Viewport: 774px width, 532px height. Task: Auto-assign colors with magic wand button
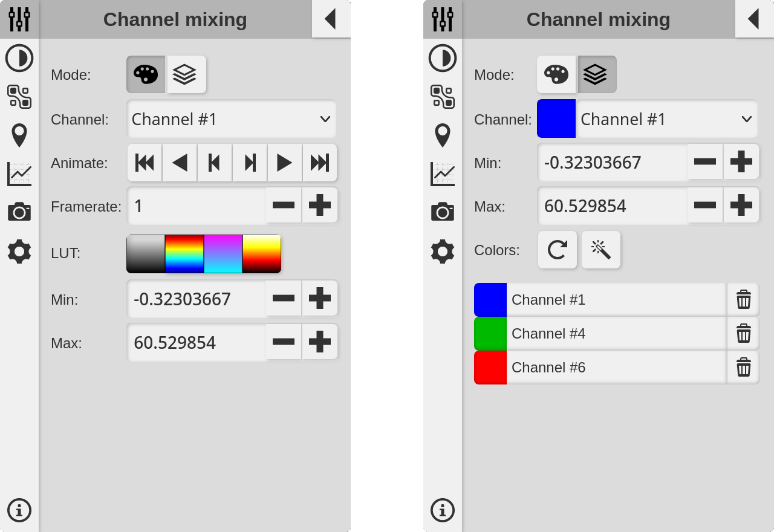point(601,250)
